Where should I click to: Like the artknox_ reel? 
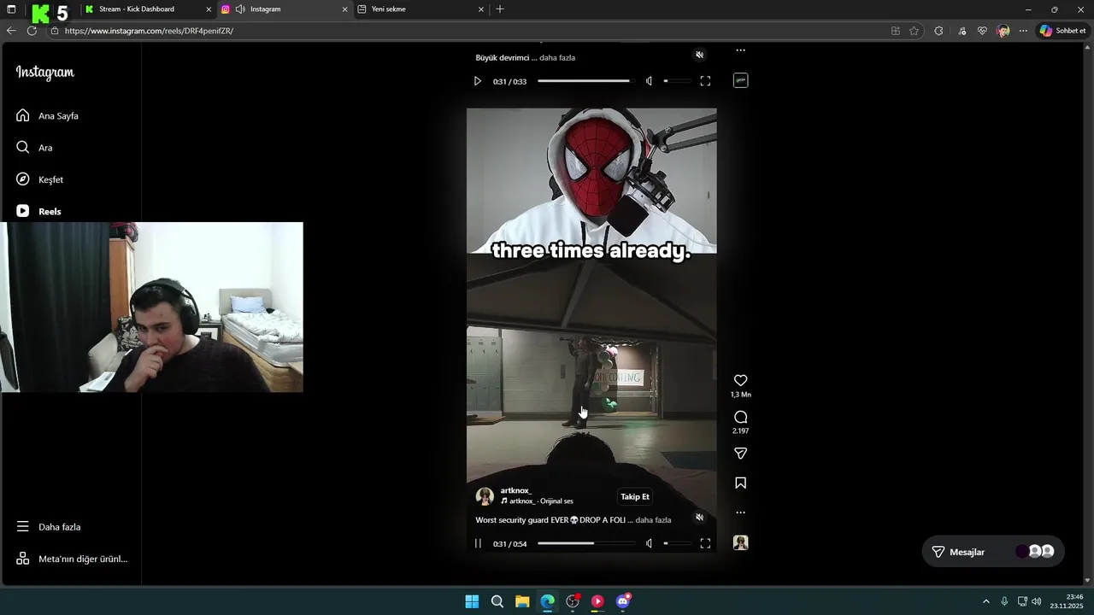[740, 380]
